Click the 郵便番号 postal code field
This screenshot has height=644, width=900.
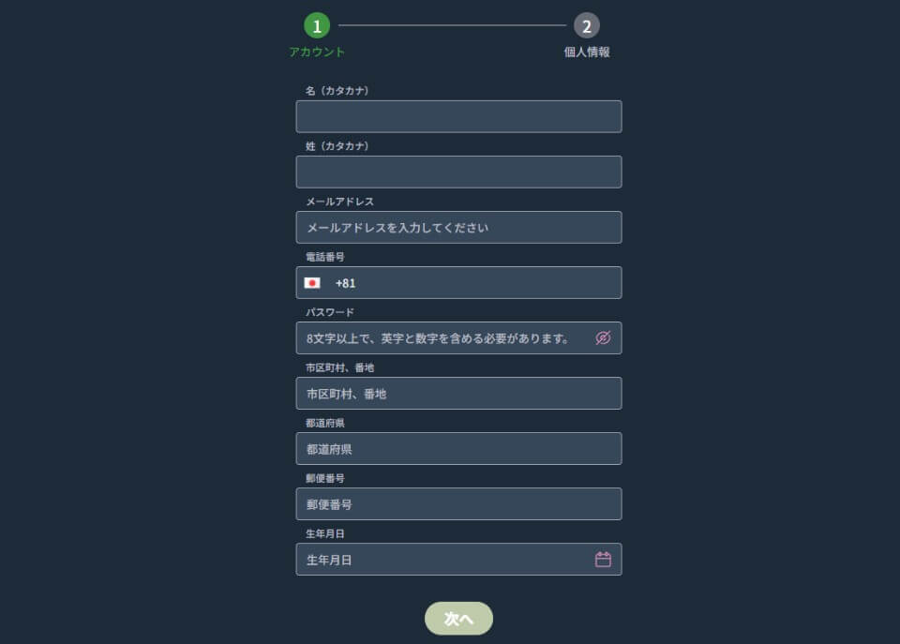coord(458,504)
